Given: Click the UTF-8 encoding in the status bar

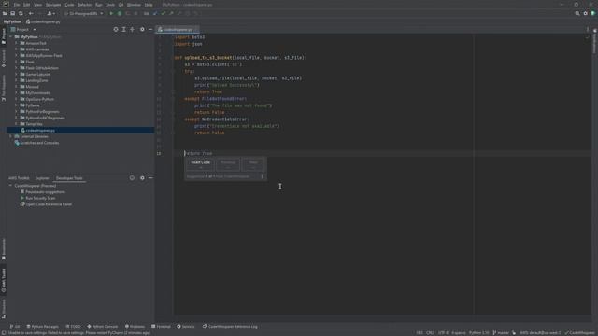Looking at the screenshot, I should pos(443,332).
